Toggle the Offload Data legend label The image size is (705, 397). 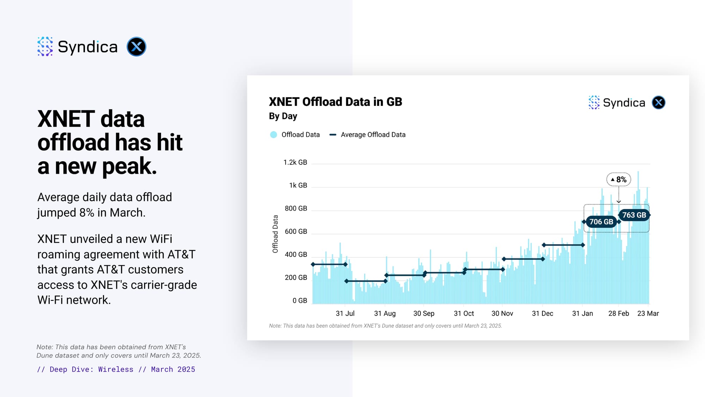300,135
